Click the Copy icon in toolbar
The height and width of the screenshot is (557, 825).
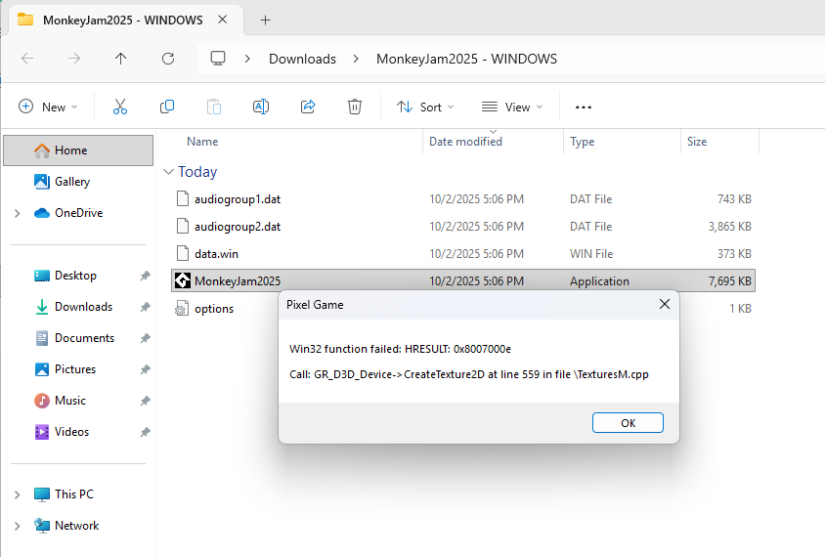pos(167,107)
